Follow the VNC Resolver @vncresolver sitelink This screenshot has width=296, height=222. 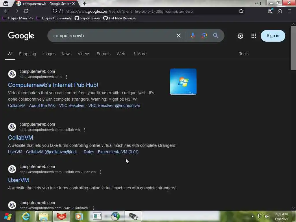pos(114,106)
